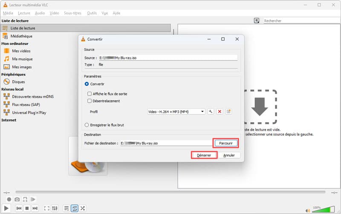Mute audio via speaker icon
Viewport: 341px width, 214px height.
click(x=308, y=210)
